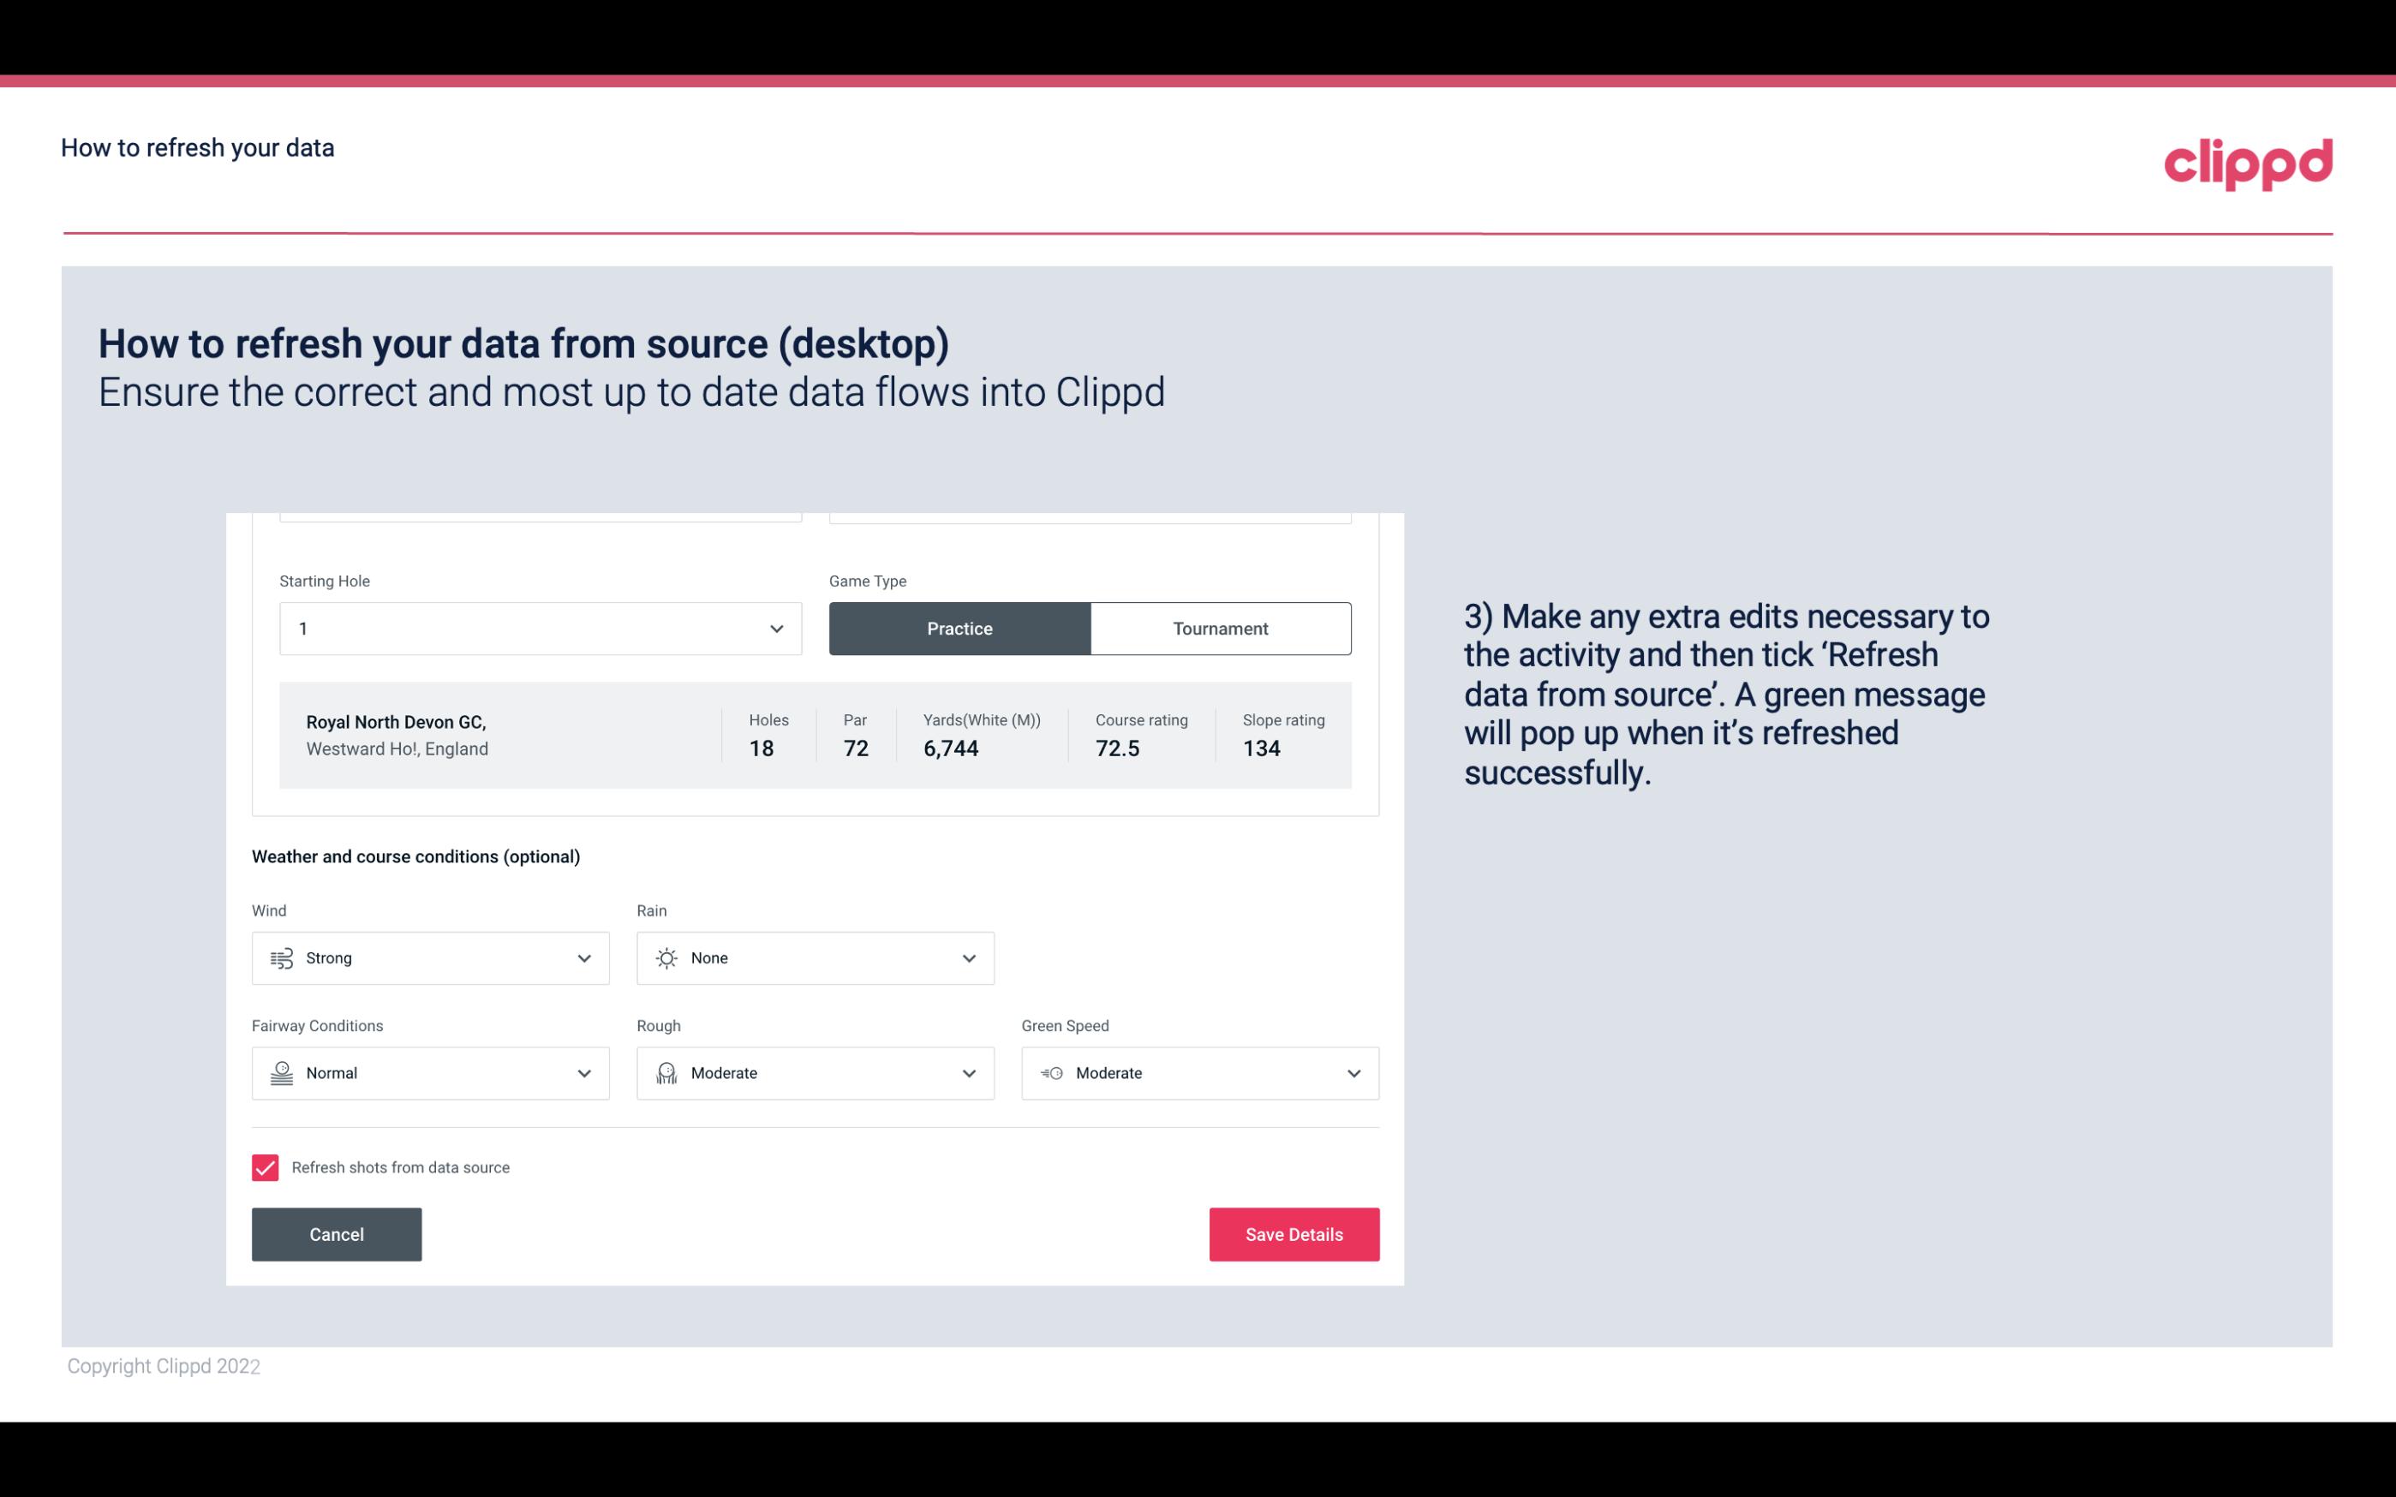
Task: Click the starting hole dropdown arrow icon
Action: pos(776,628)
